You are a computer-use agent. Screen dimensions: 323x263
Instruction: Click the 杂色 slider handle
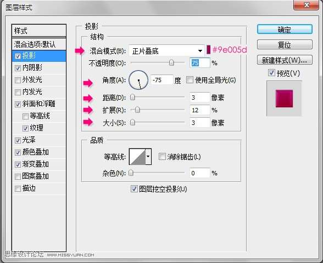coord(131,173)
